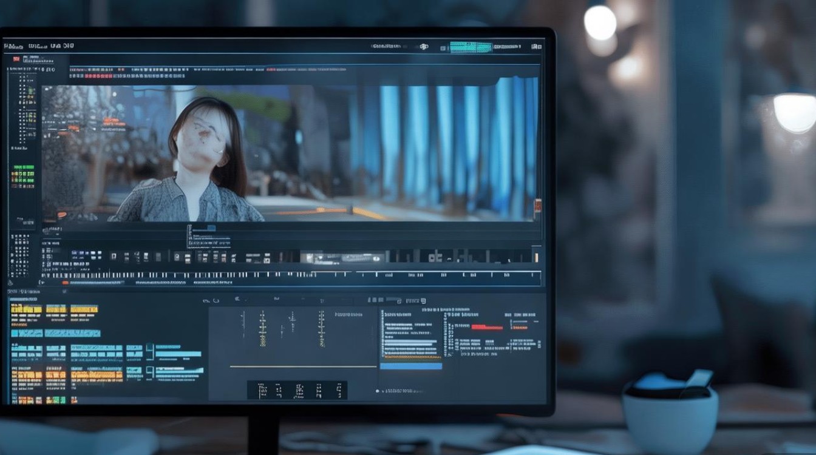
Task: Click the bright highlighted clip in the filmstrip
Action: (x=344, y=257)
